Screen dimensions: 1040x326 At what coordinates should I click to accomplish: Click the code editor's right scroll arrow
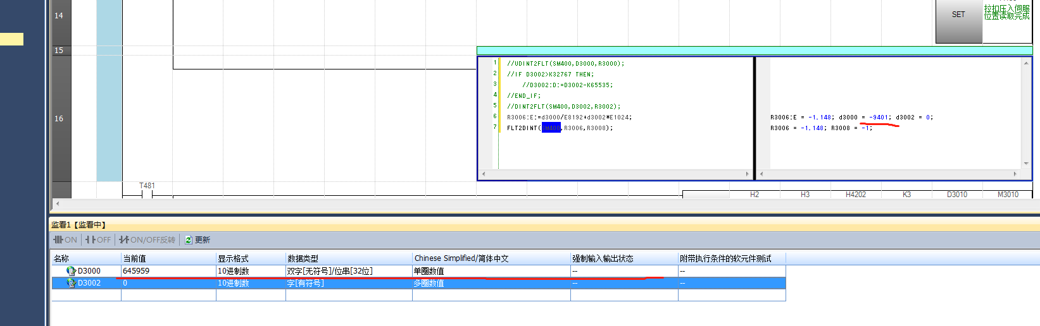747,174
